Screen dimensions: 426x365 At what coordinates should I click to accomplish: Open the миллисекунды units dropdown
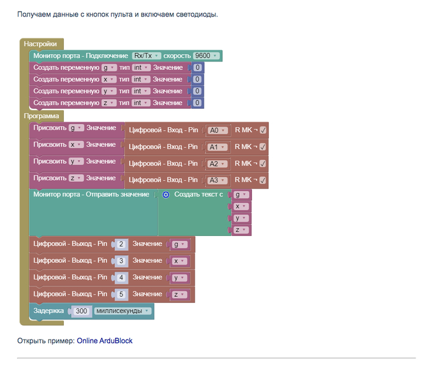point(123,311)
